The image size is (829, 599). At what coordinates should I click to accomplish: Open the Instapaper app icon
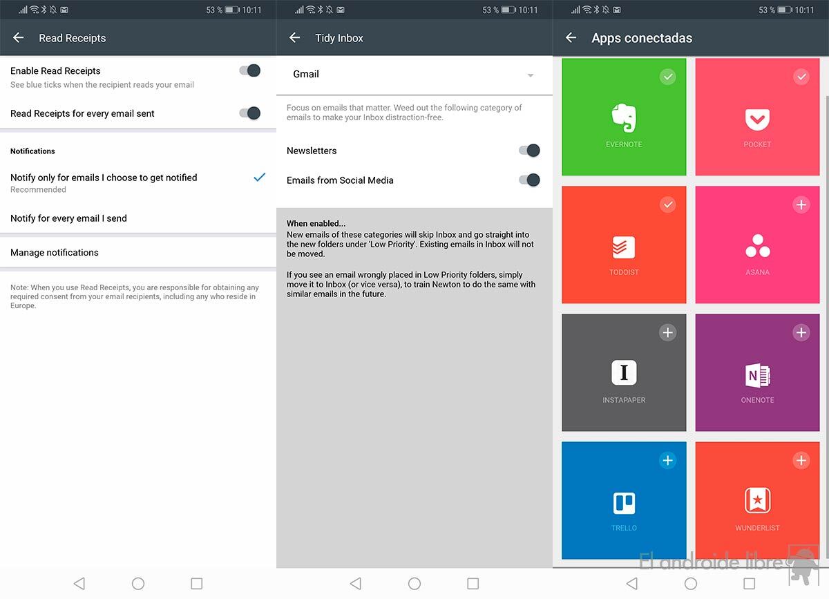point(624,373)
